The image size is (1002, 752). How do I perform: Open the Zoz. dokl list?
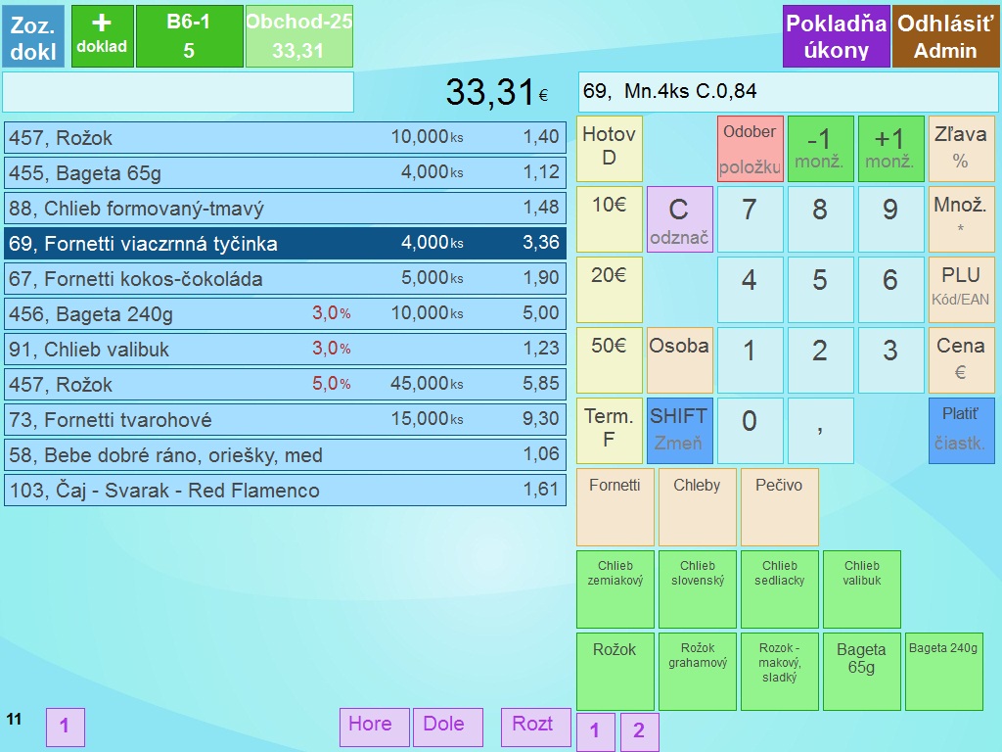click(x=33, y=36)
